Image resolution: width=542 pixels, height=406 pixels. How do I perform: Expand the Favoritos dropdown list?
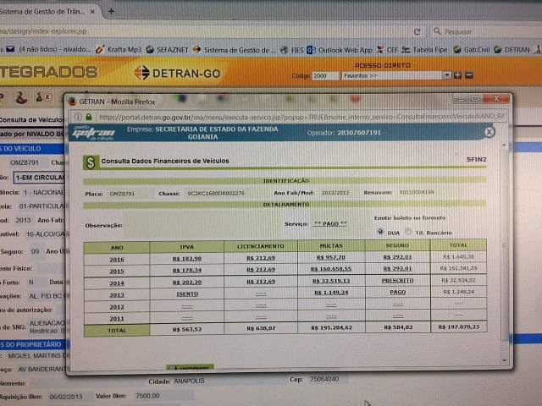(446, 75)
